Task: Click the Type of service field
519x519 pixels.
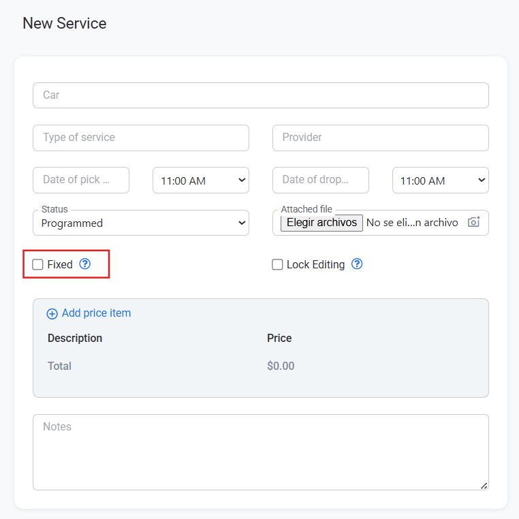Action: pos(141,138)
